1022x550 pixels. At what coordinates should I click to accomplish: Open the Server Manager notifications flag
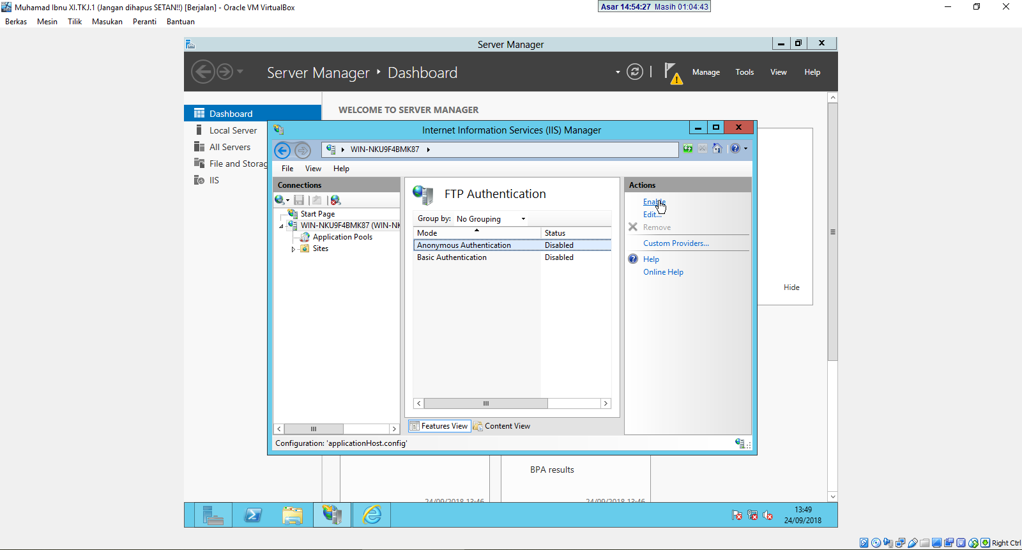(673, 73)
